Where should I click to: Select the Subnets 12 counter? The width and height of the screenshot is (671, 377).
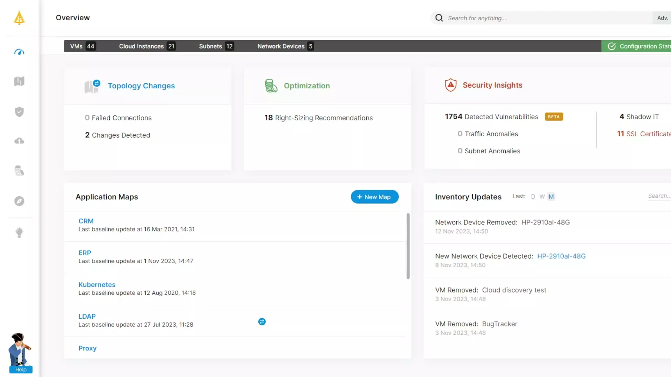(x=216, y=46)
